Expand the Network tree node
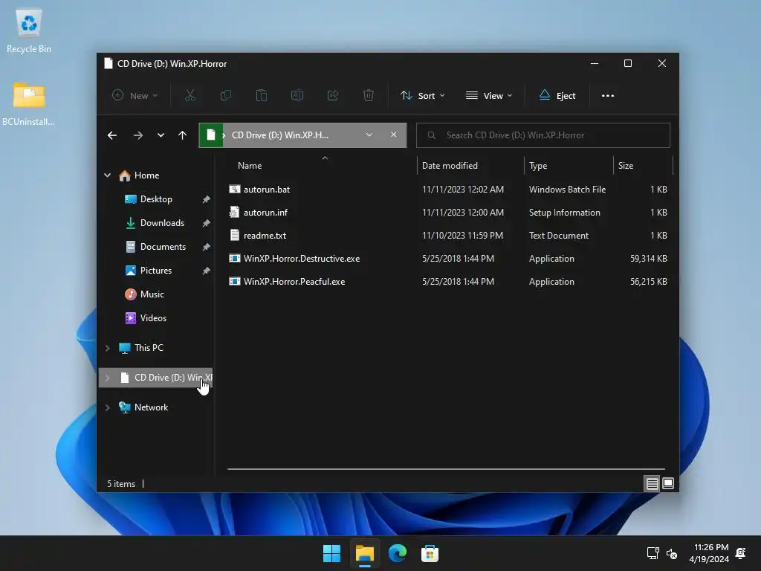761x571 pixels. 107,407
